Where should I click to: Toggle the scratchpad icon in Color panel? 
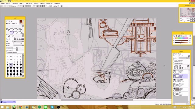pyautogui.click(x=186, y=36)
